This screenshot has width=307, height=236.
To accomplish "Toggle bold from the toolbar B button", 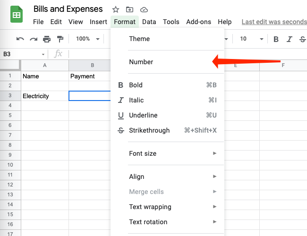I will pos(276,39).
